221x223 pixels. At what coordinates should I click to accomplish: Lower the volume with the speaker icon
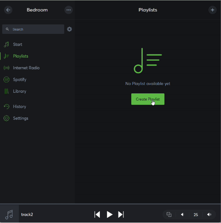point(182,214)
